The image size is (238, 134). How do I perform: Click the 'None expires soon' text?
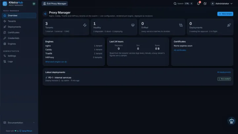click(x=183, y=46)
